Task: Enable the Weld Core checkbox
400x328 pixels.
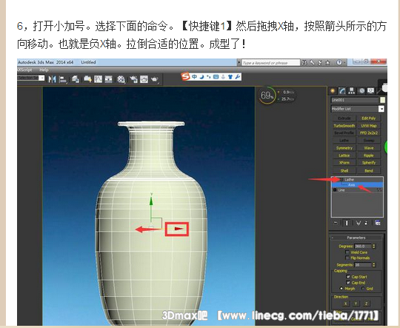Action: 347,252
